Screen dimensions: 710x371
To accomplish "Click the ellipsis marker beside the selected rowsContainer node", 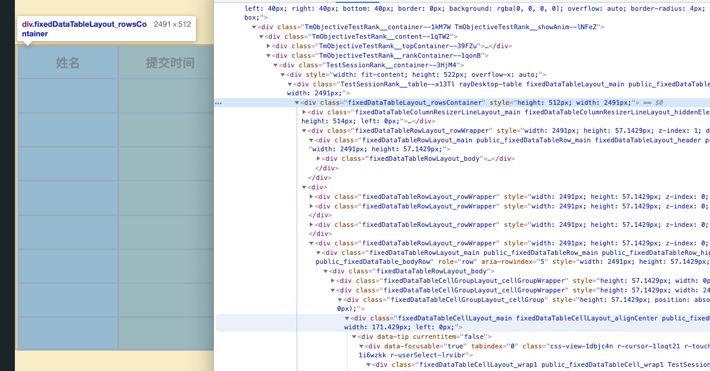I will [x=218, y=102].
